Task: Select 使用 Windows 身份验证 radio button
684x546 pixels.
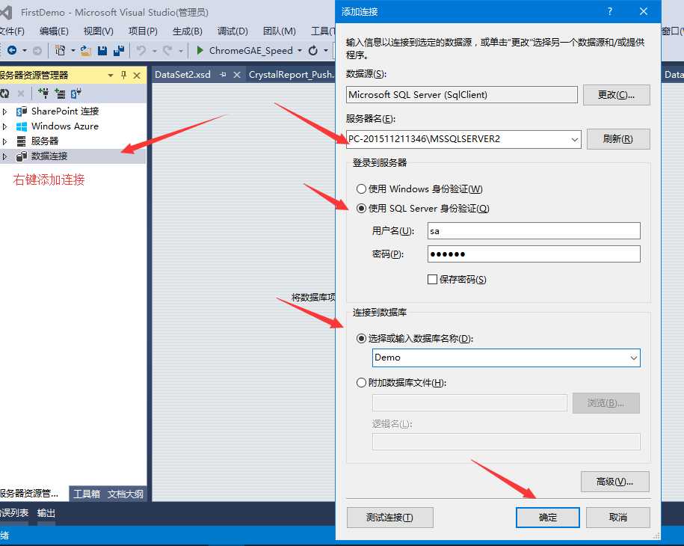Action: pyautogui.click(x=361, y=189)
